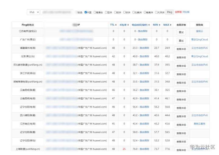219x155 pixels.
Task: Open 路由跟踪 in the 33.5 response row
Action: [144, 82]
